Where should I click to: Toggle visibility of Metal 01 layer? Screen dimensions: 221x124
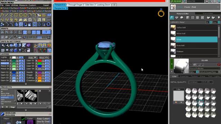21,61
